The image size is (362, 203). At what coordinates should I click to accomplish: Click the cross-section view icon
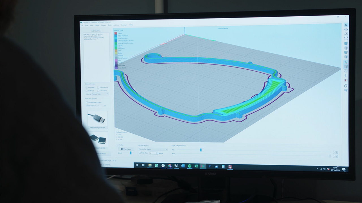(346, 80)
